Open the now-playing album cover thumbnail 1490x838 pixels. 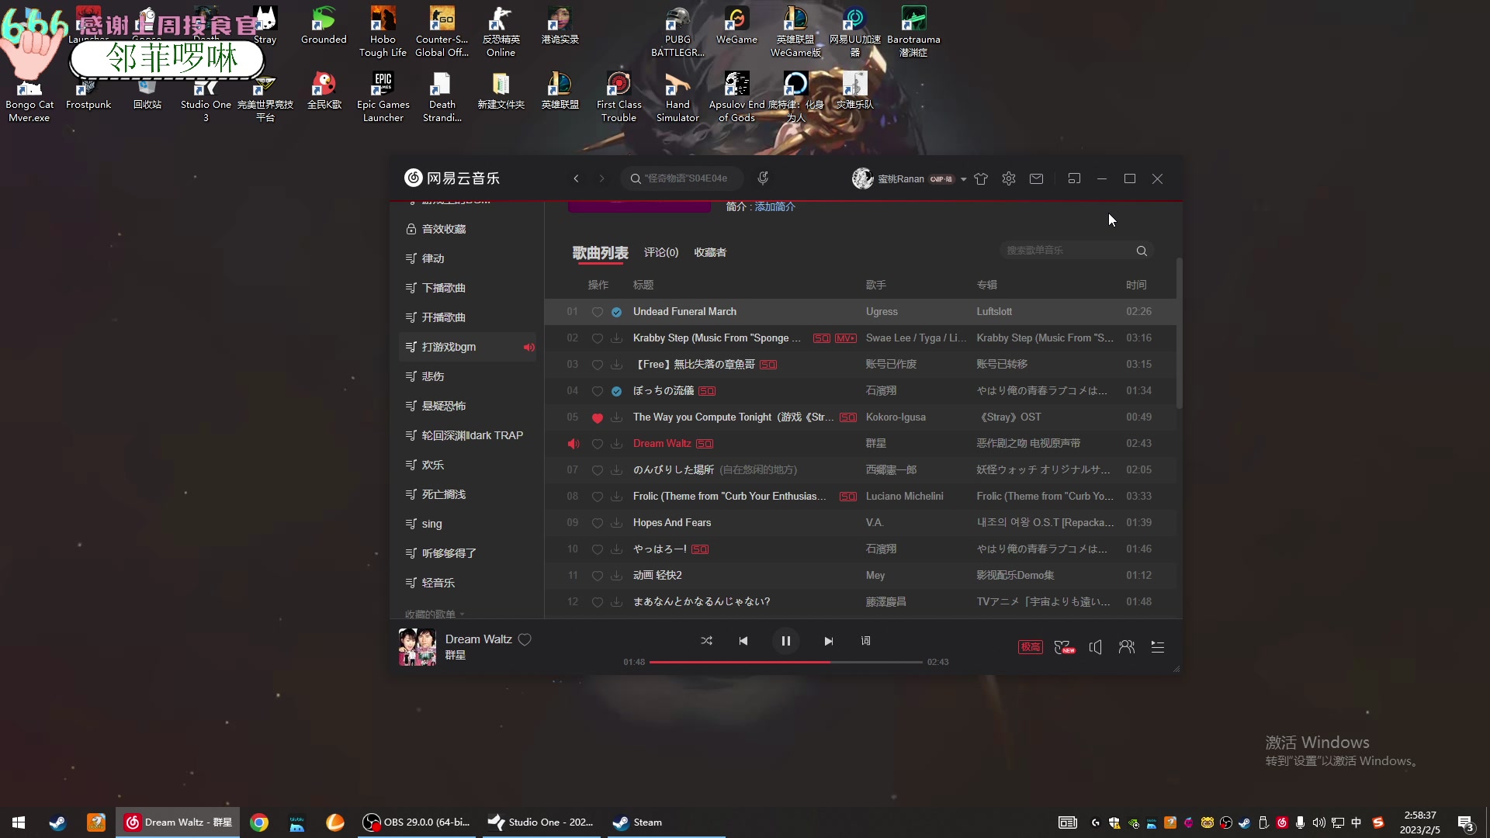coord(418,647)
